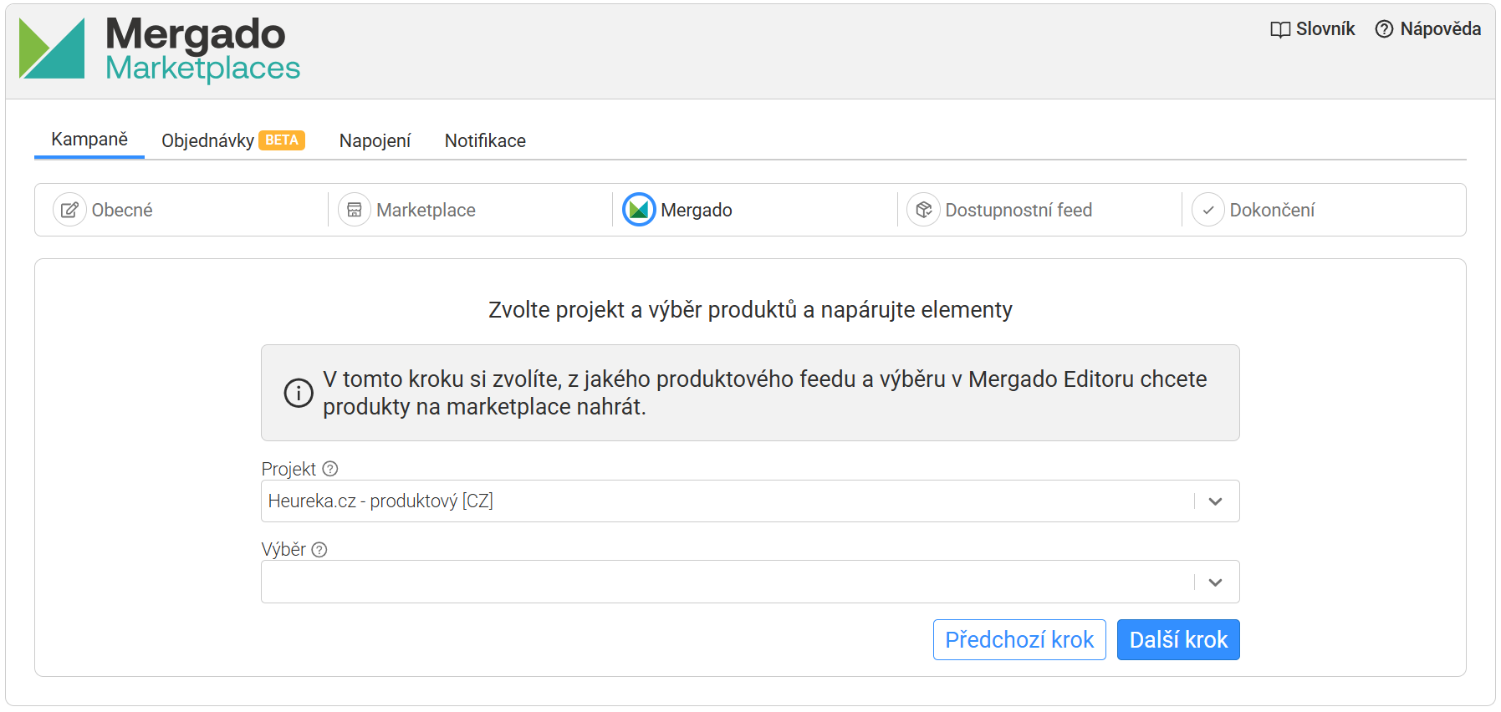Click the Nápověda question mark icon

(1385, 29)
